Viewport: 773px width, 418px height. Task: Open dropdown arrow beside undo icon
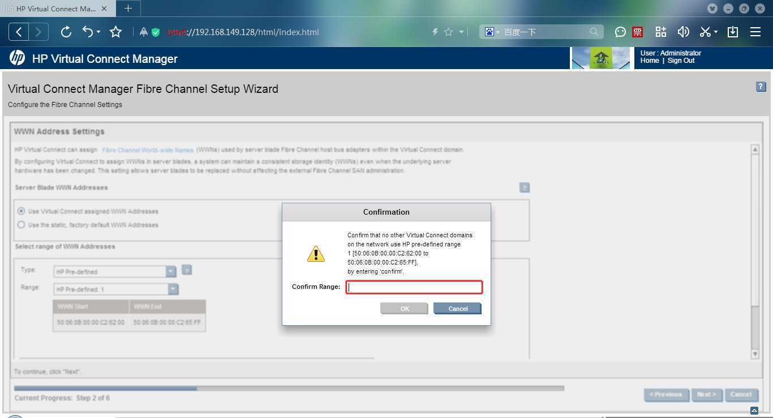98,32
